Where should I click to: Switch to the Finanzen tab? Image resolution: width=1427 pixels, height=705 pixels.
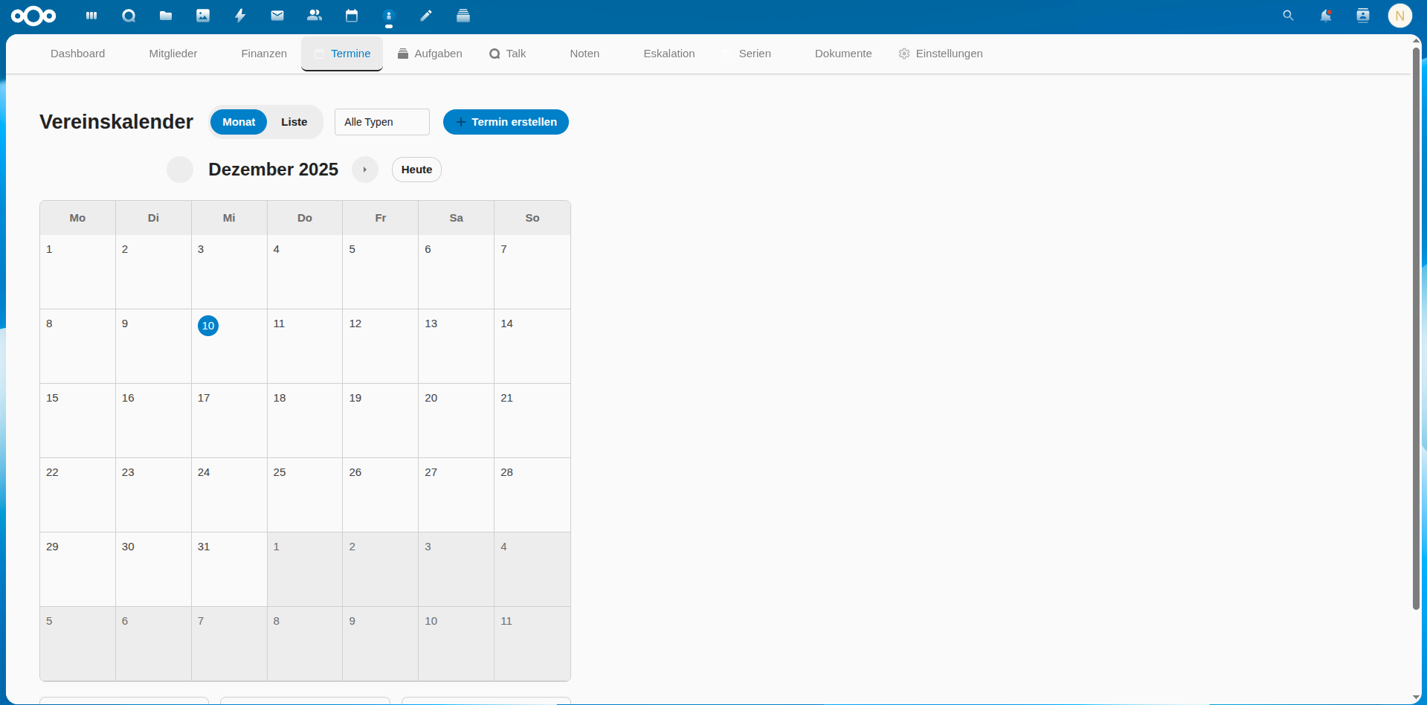click(x=263, y=54)
